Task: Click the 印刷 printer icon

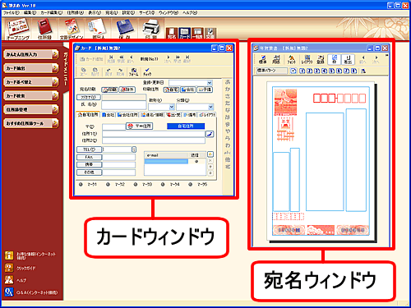Action: [151, 29]
